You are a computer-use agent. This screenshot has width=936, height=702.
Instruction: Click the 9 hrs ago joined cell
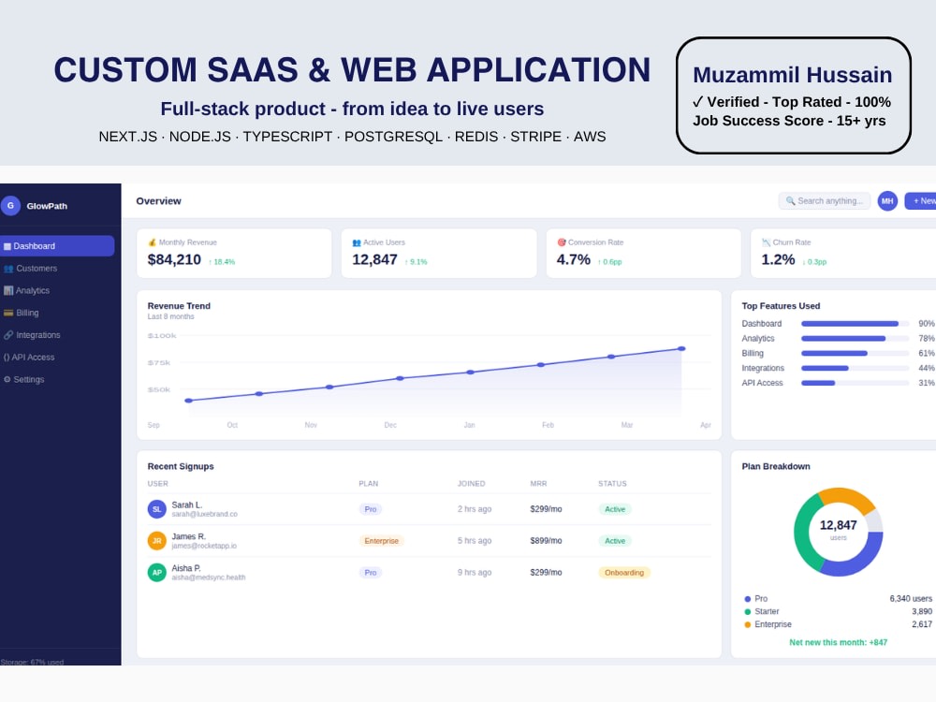coord(475,573)
